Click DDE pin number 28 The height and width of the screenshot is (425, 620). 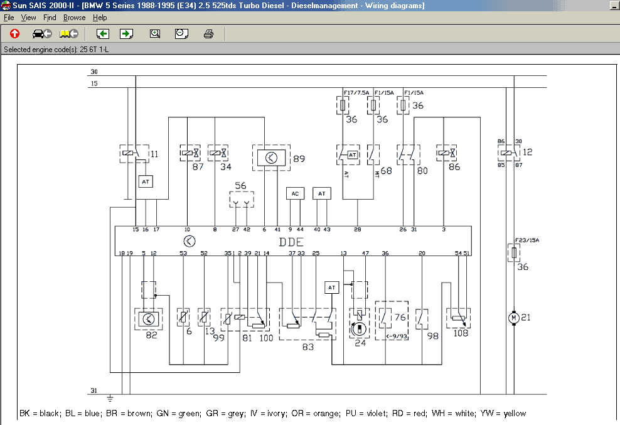[x=358, y=230]
